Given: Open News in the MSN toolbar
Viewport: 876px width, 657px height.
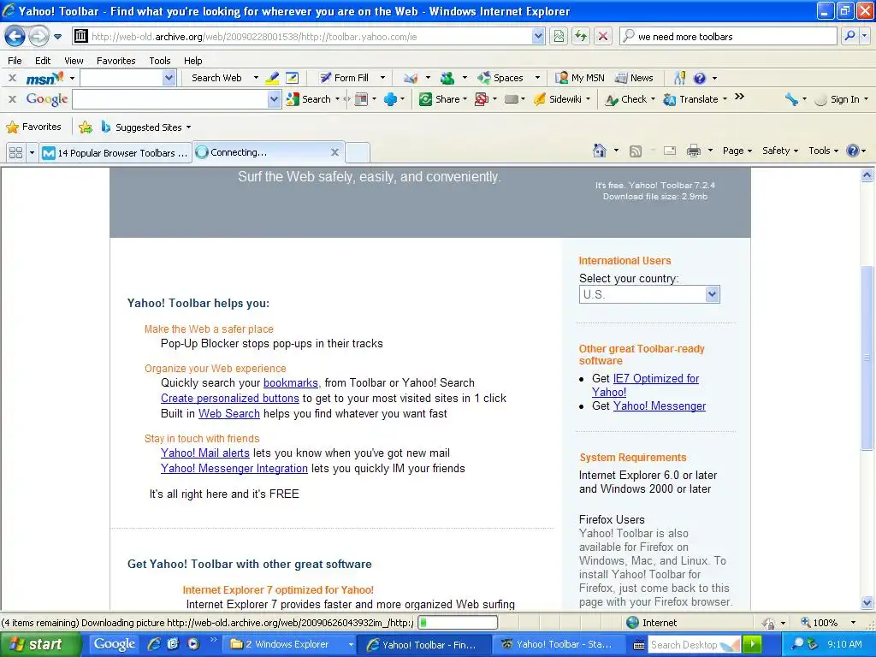Looking at the screenshot, I should tap(634, 78).
